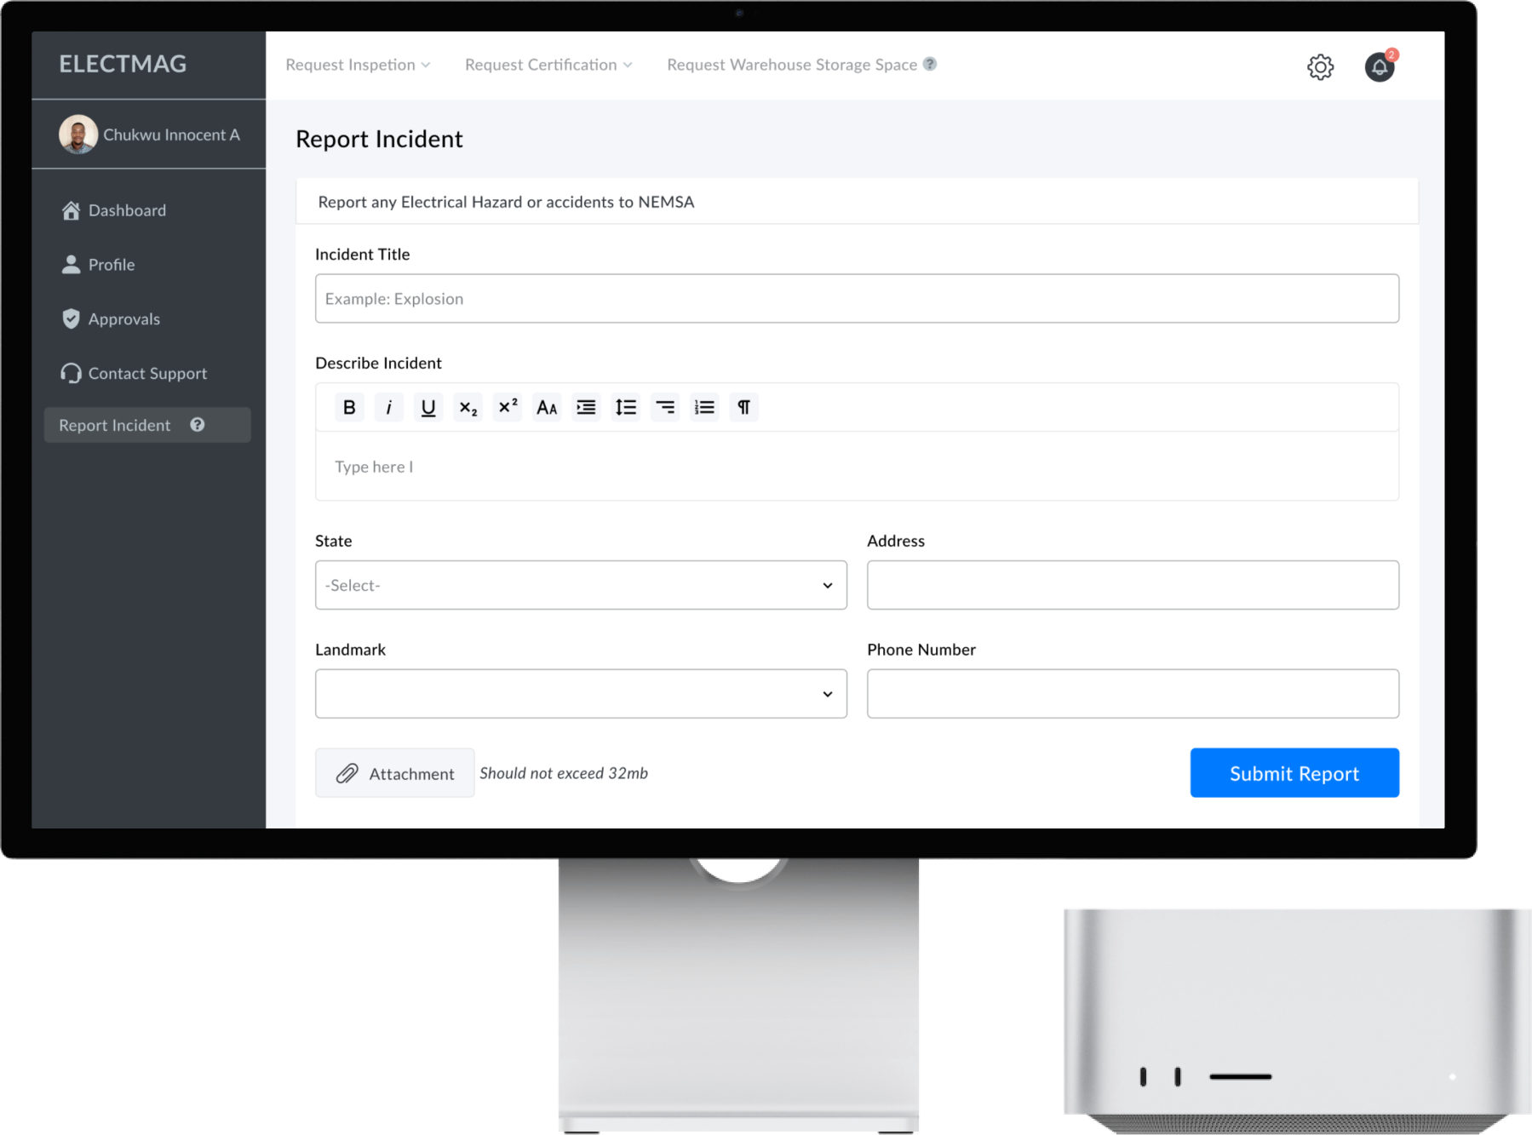Screen dimensions: 1532x1135
Task: Open the Landmark dropdown
Action: coord(581,694)
